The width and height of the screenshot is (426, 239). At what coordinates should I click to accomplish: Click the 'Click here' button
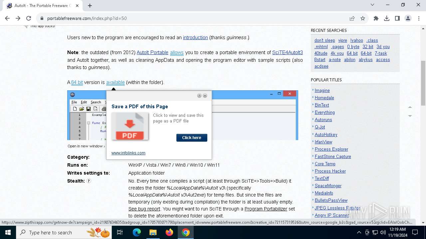pos(192,138)
